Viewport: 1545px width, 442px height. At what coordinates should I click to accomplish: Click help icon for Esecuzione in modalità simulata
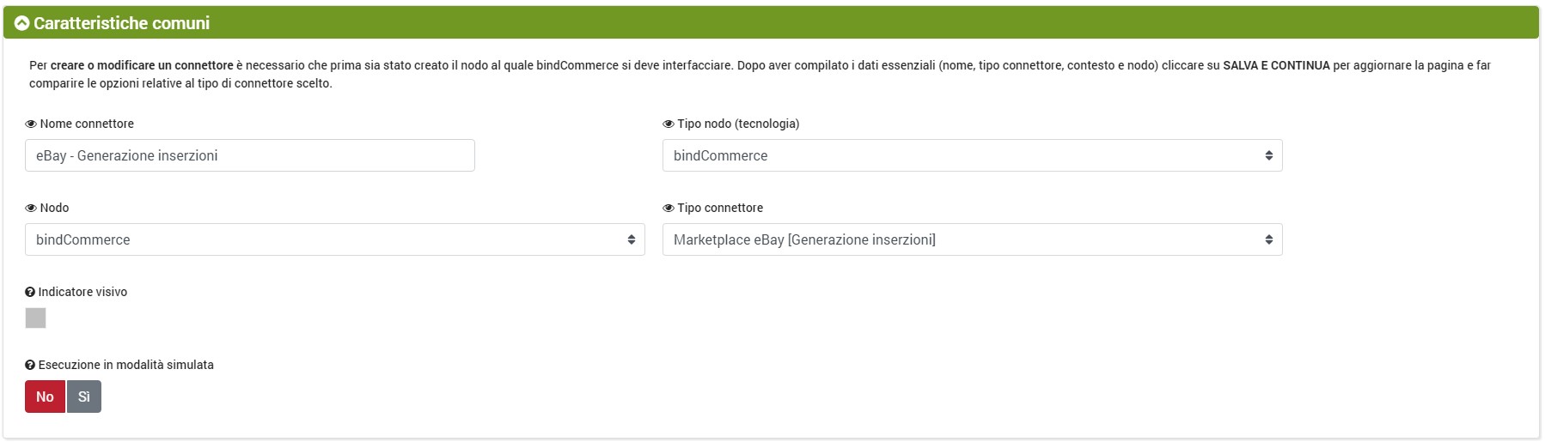pos(30,366)
